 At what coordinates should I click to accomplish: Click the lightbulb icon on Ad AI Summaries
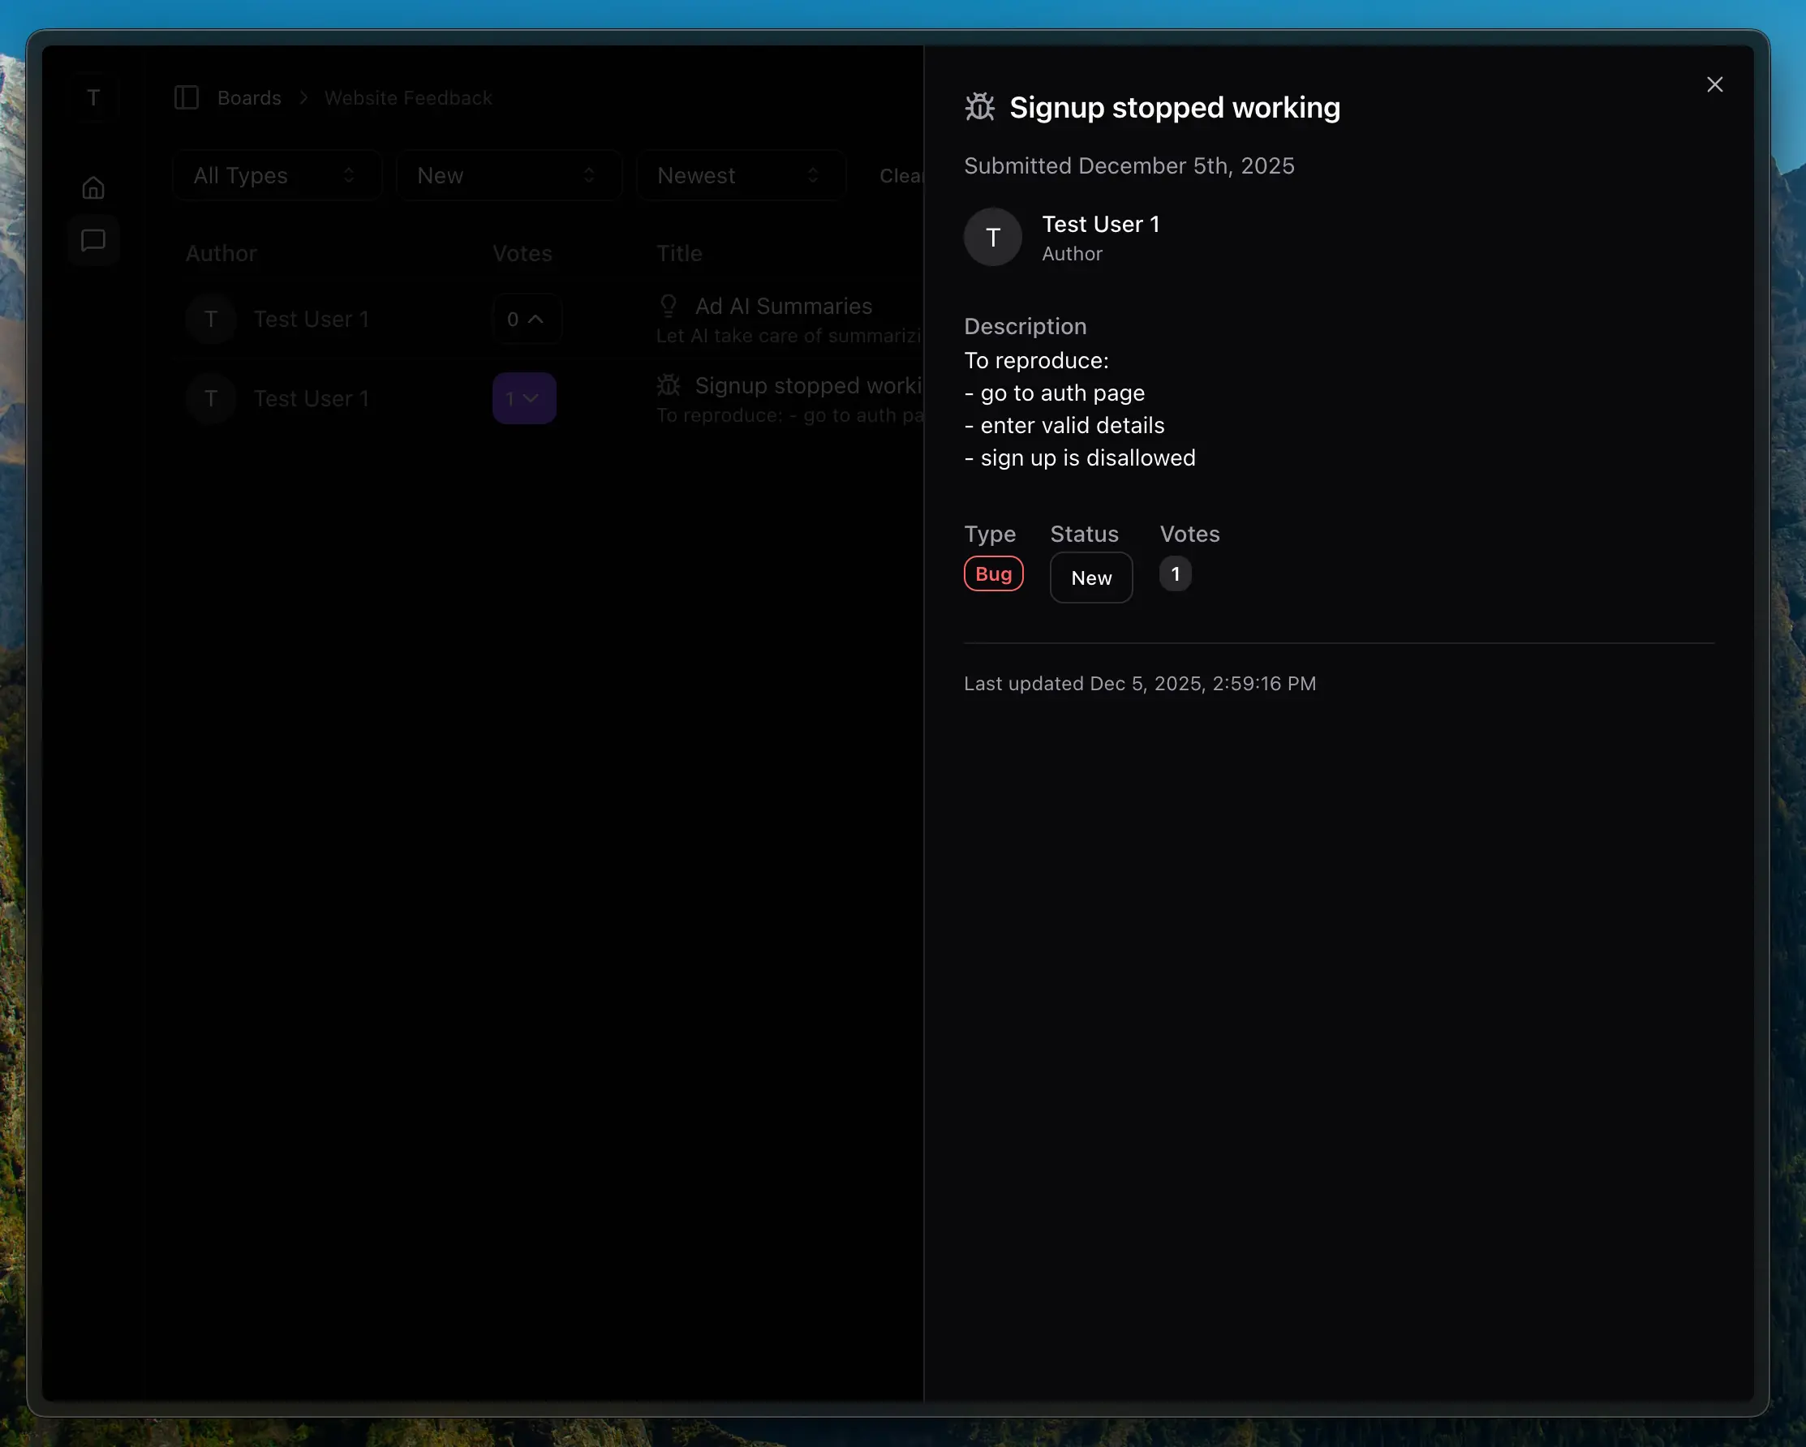(668, 306)
